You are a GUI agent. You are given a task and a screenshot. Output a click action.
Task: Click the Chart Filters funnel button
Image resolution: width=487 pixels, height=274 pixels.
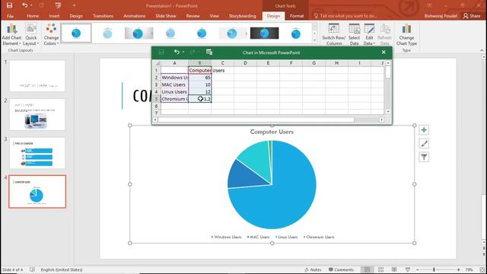[x=424, y=158]
